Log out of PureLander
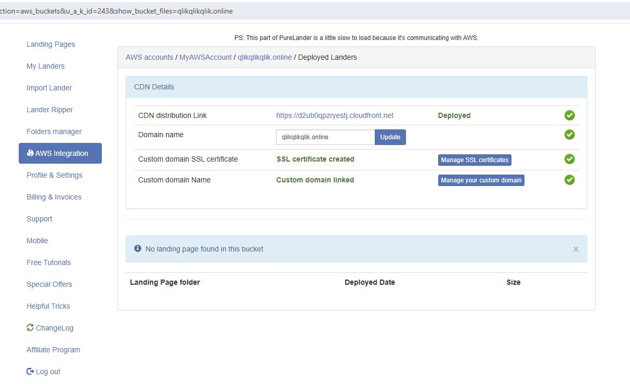 (x=44, y=372)
